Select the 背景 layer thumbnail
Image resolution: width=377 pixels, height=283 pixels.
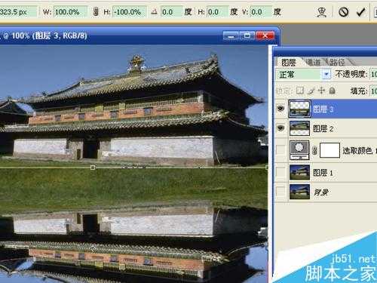click(x=299, y=192)
